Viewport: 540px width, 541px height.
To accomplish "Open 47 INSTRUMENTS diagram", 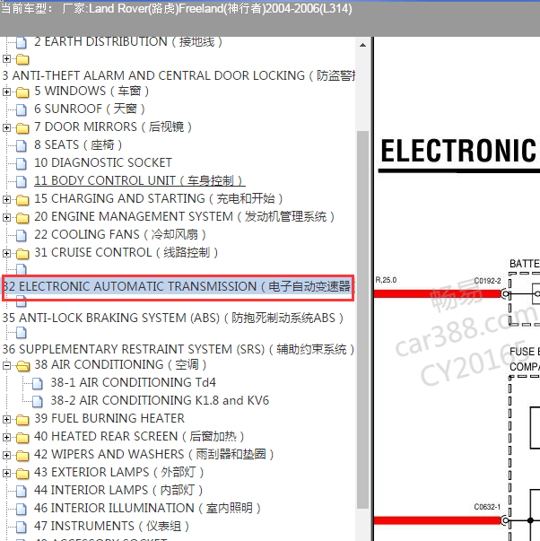I will (111, 527).
